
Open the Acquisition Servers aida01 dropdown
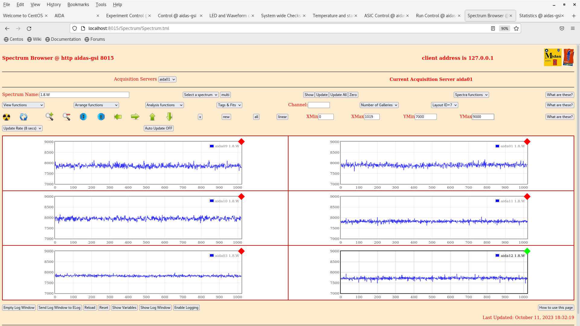point(167,79)
